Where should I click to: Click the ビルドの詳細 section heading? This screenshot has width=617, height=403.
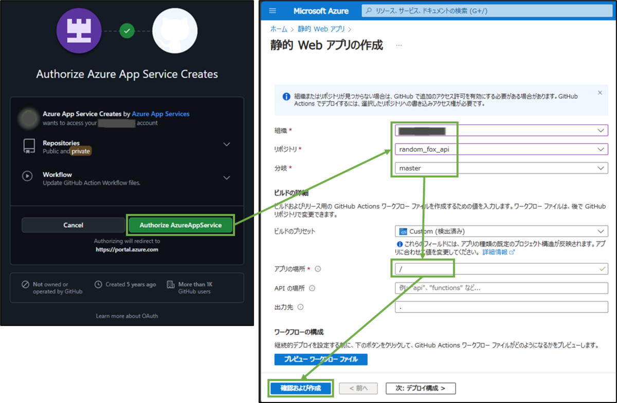point(291,193)
